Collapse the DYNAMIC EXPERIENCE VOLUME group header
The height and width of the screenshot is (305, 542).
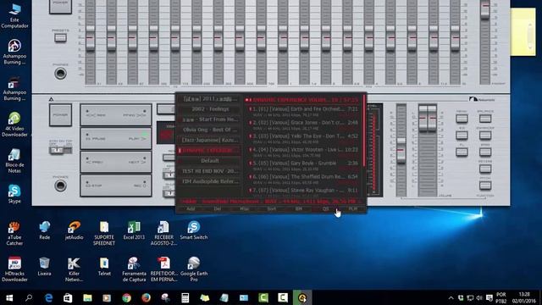click(x=301, y=100)
